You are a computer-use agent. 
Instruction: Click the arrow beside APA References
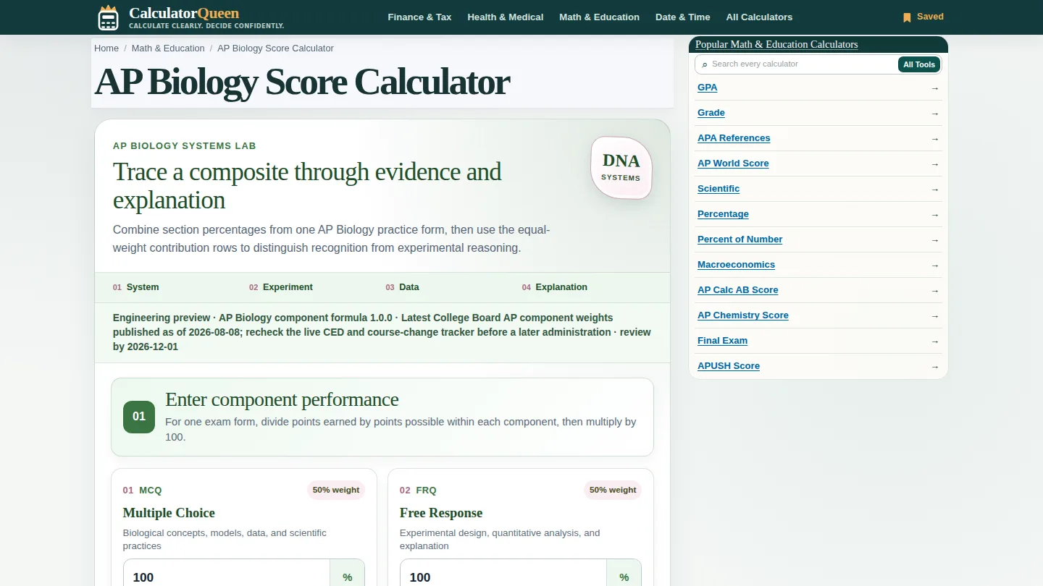[x=935, y=139]
